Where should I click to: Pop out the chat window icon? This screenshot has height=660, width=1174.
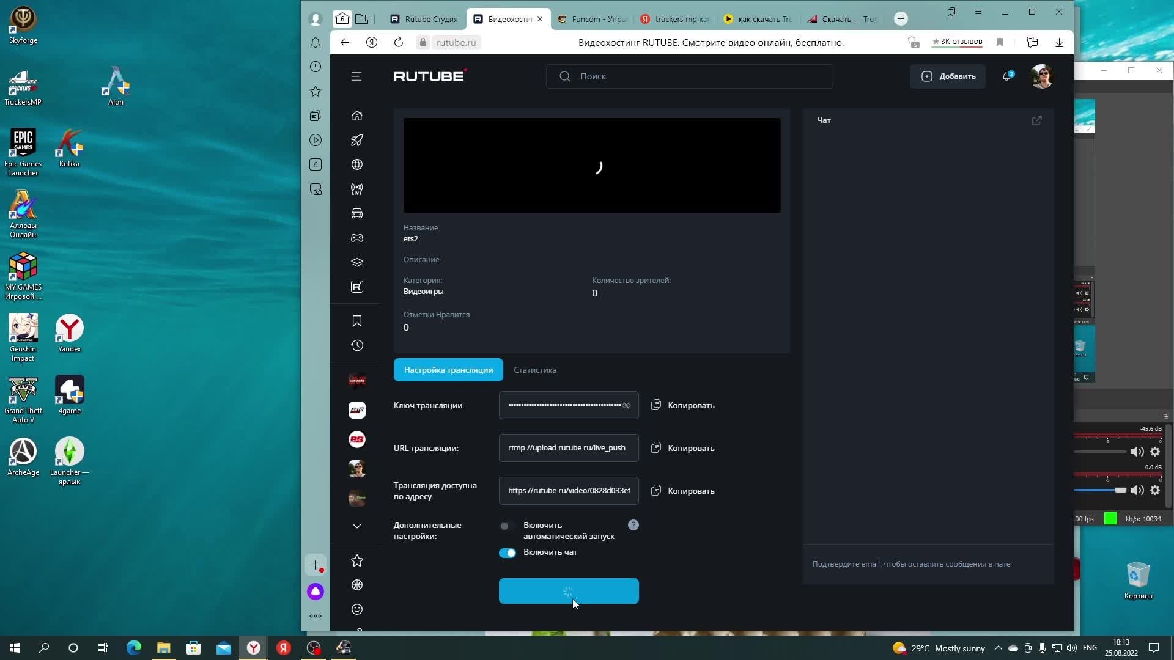pyautogui.click(x=1036, y=121)
